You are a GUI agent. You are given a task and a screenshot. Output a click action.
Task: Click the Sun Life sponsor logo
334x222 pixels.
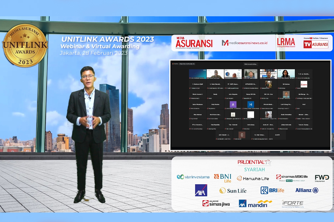tap(233, 190)
